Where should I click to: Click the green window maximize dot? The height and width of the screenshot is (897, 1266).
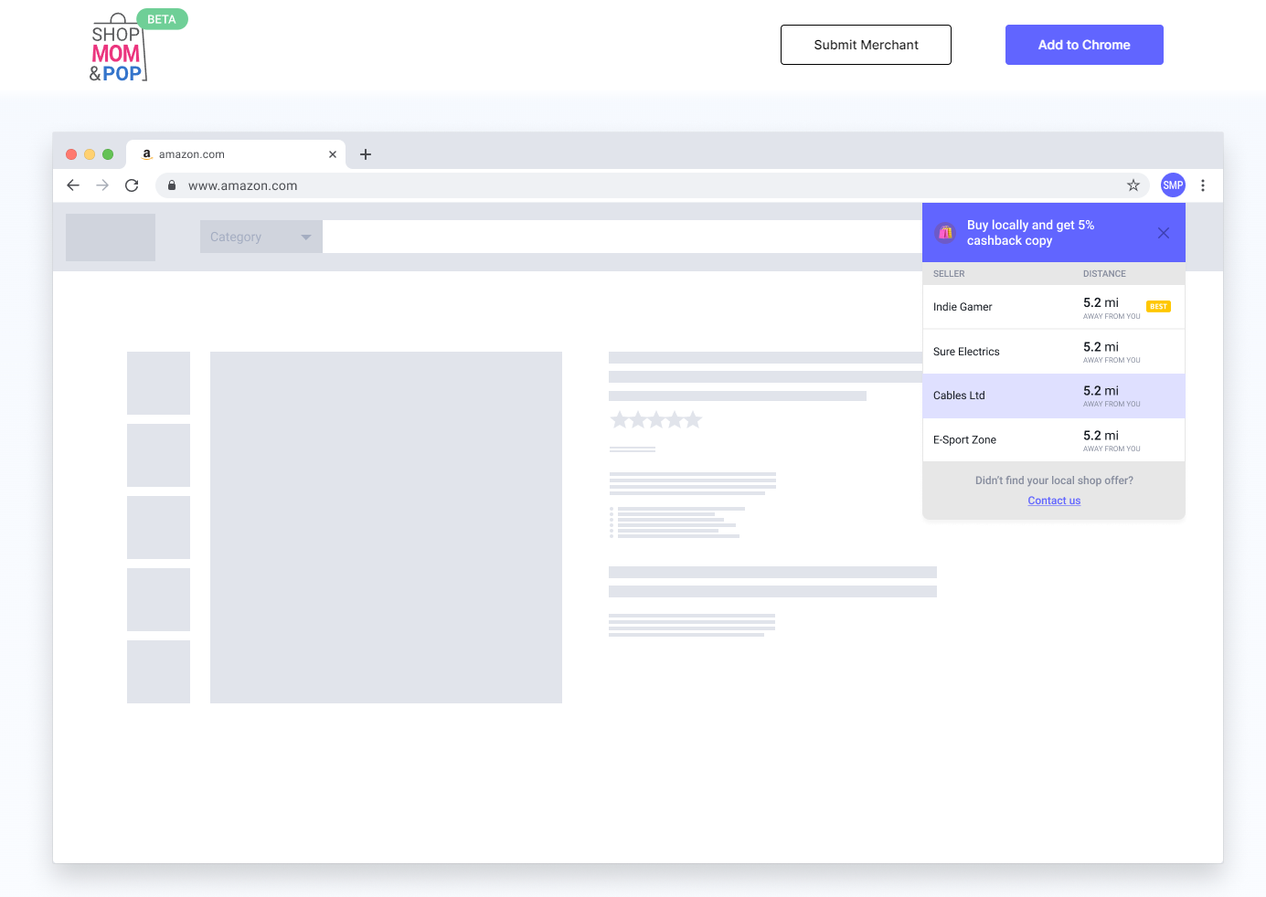click(108, 154)
